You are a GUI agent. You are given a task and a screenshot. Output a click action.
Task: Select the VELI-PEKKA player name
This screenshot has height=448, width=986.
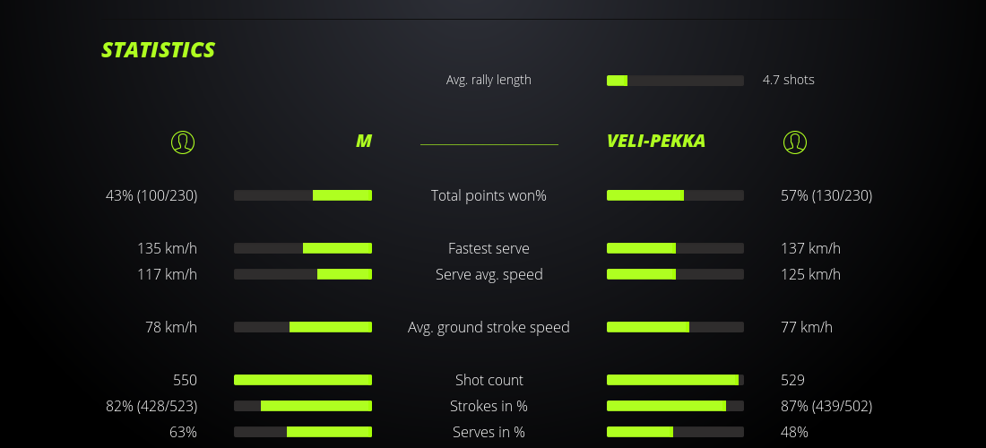(x=655, y=142)
